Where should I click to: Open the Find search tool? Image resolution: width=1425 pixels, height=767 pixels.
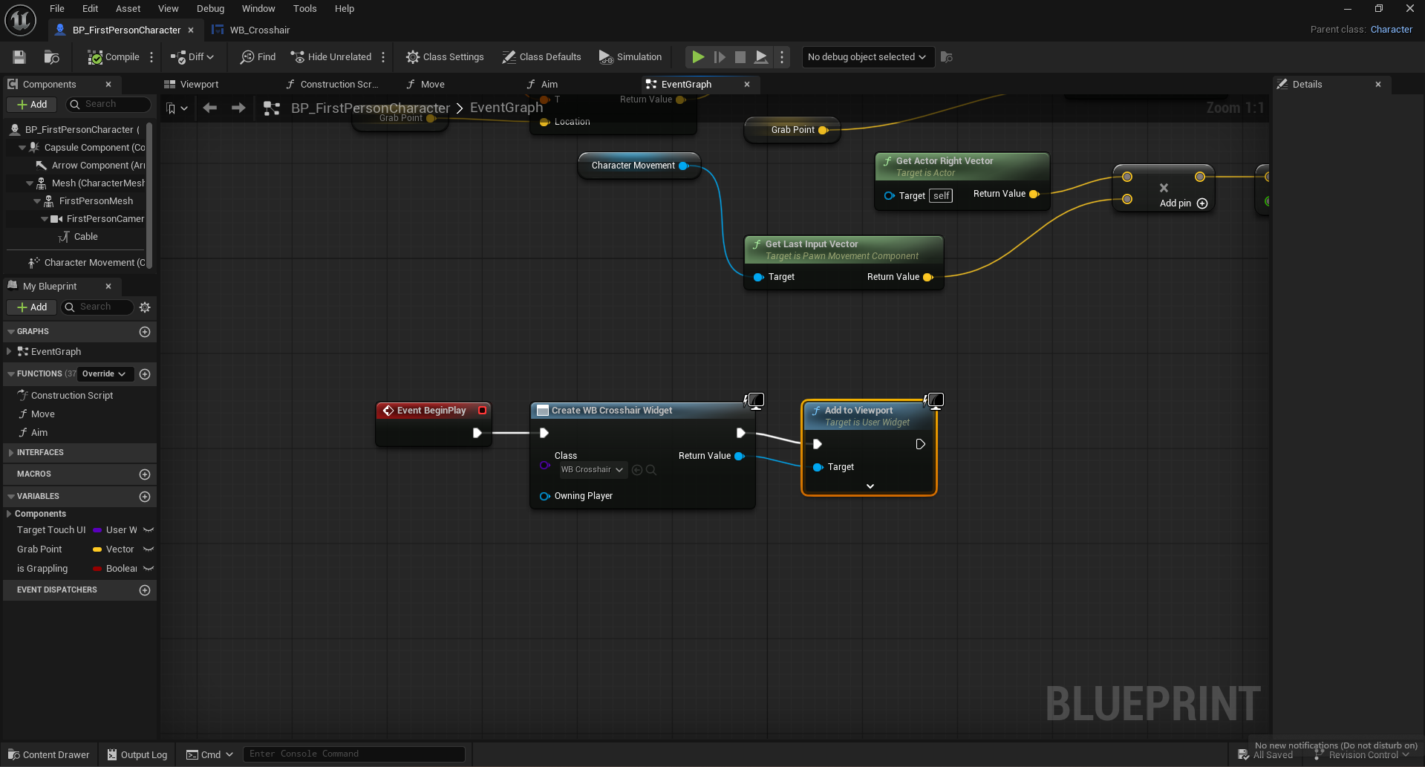pos(258,57)
